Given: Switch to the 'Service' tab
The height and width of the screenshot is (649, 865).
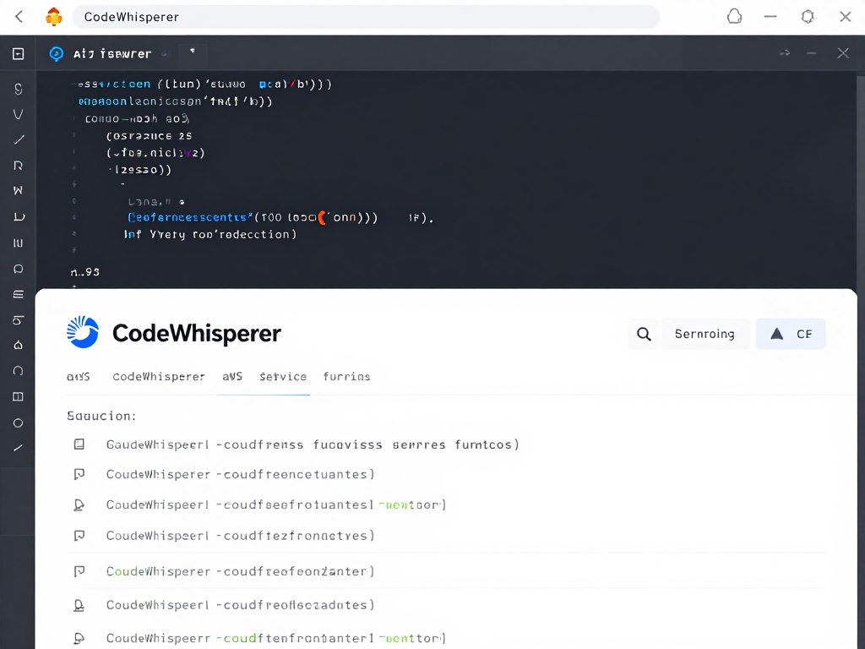Looking at the screenshot, I should (283, 377).
